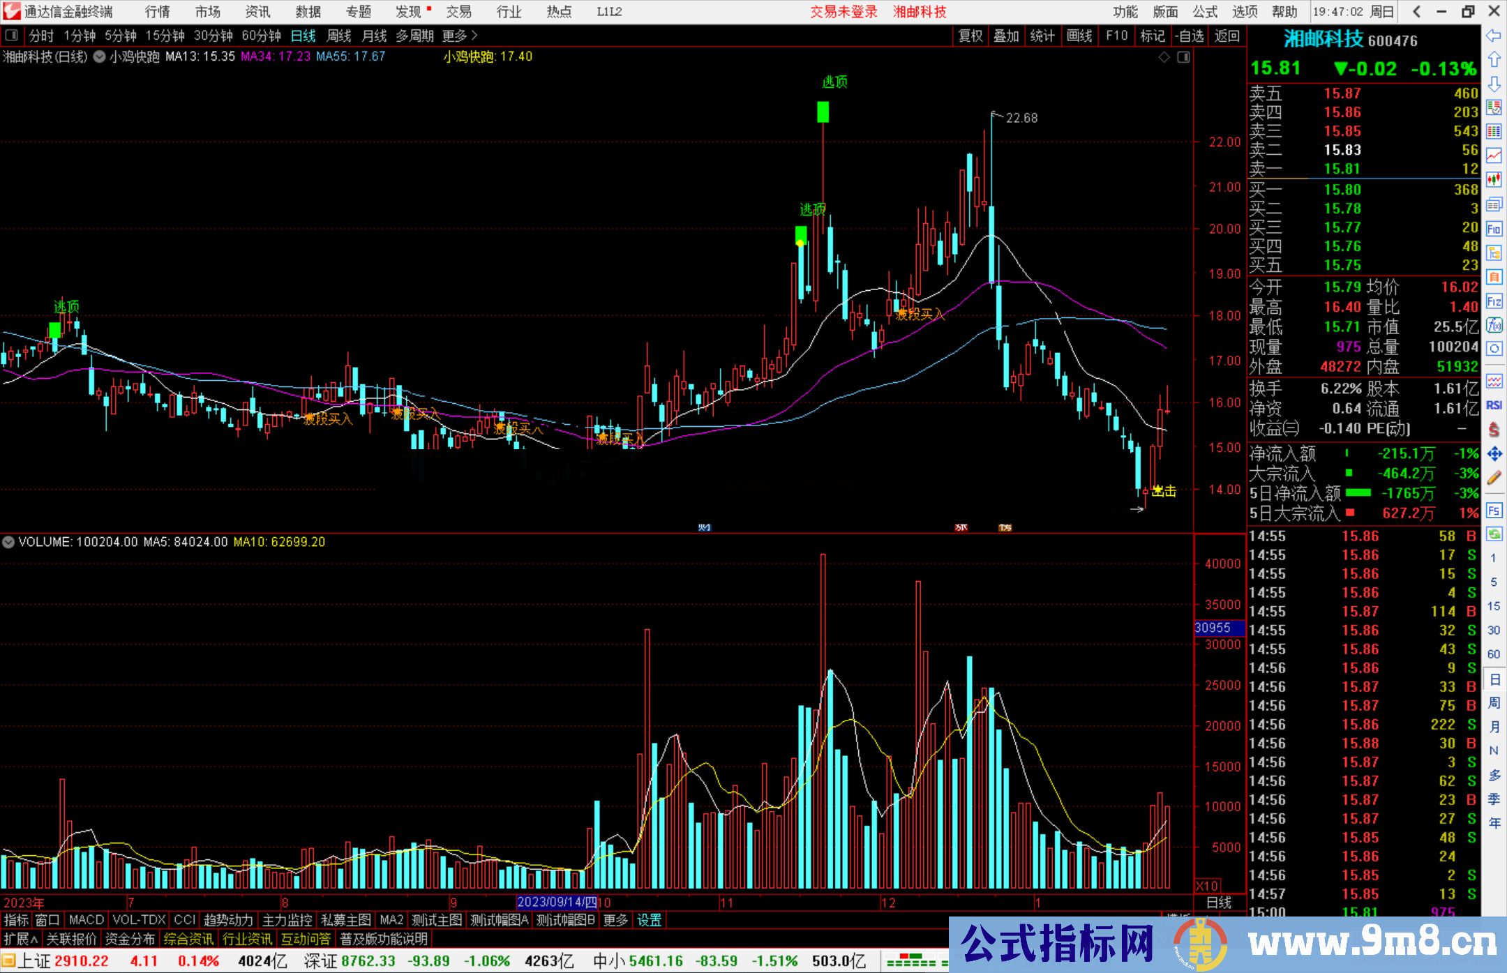
Task: Click the 2023/09/14 date marker on timeline
Action: (x=557, y=902)
